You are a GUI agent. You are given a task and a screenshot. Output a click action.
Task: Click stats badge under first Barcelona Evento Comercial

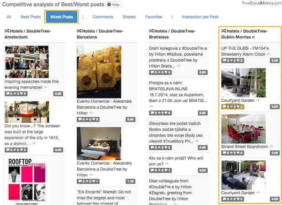coord(88,119)
